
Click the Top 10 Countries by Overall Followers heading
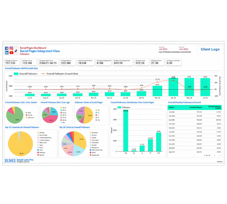22,127
